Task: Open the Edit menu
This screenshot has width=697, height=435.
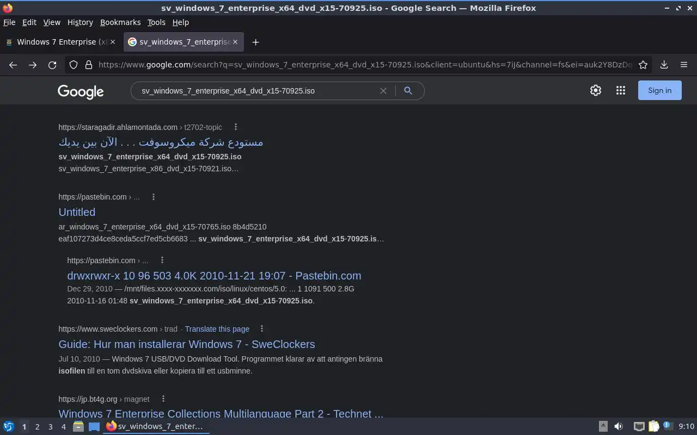Action: 29,22
